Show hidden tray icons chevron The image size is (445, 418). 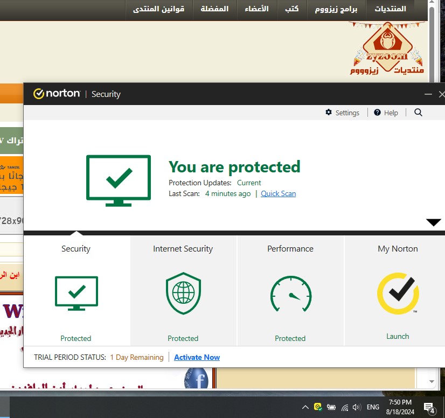tap(305, 407)
